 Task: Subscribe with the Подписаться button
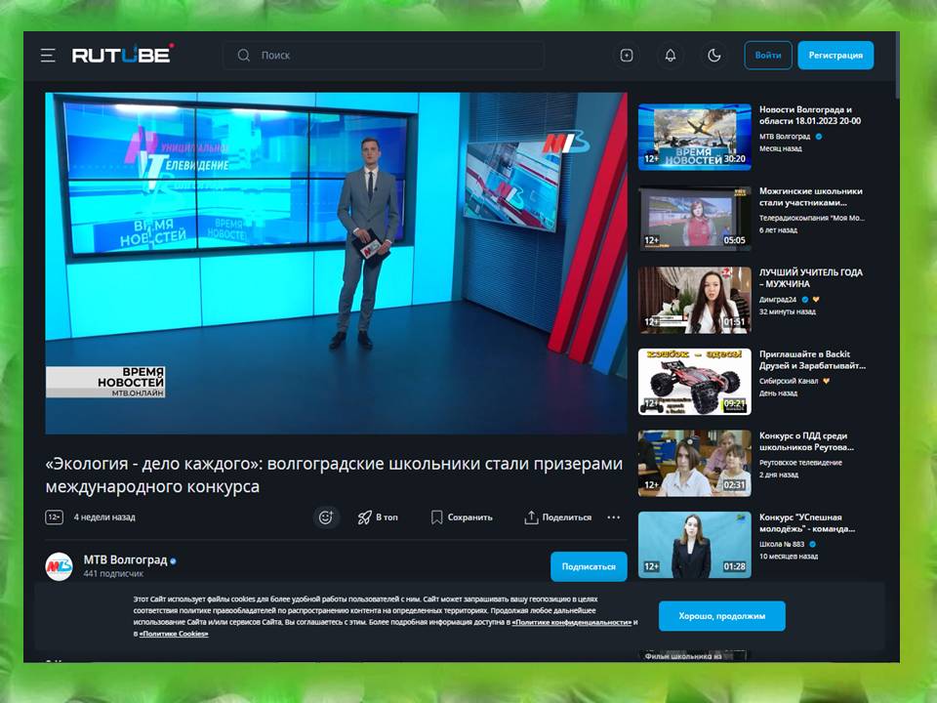tap(589, 566)
